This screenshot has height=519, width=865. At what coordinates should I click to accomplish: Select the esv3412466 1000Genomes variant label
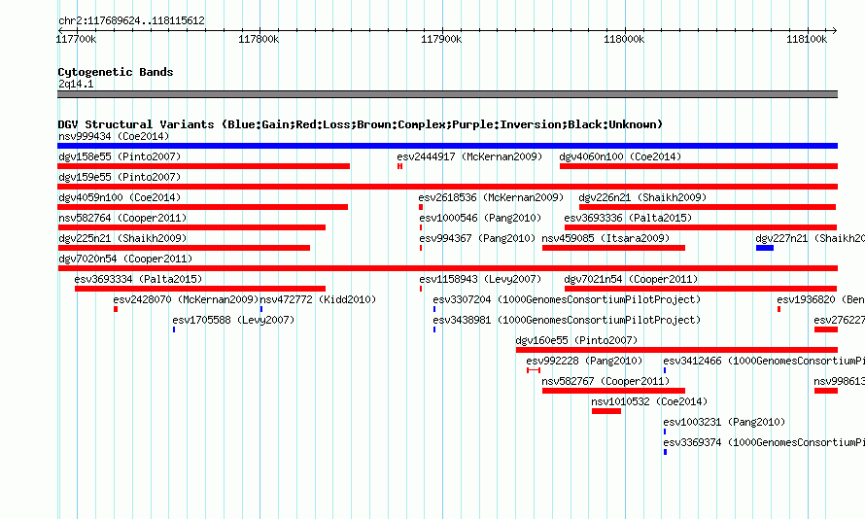point(764,361)
